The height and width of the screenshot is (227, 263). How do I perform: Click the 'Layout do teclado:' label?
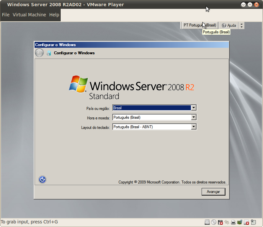pyautogui.click(x=95, y=128)
